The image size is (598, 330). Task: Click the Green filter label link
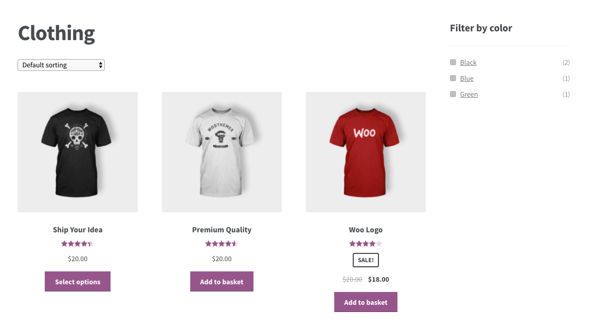pyautogui.click(x=468, y=94)
